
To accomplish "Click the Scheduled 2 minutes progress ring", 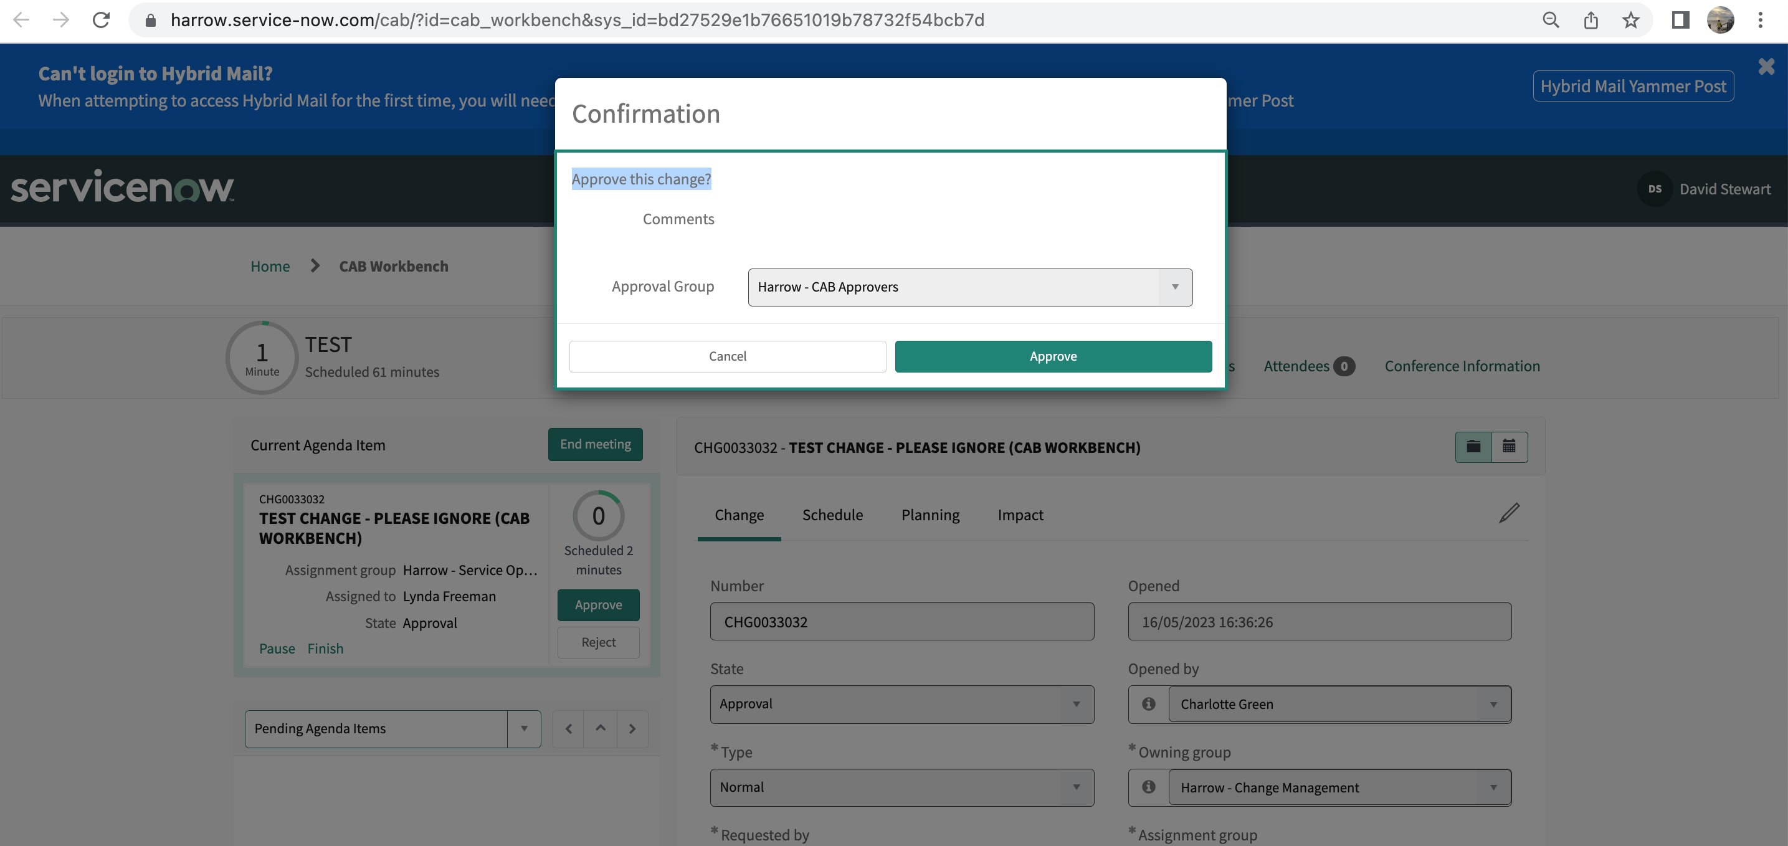I will [597, 516].
